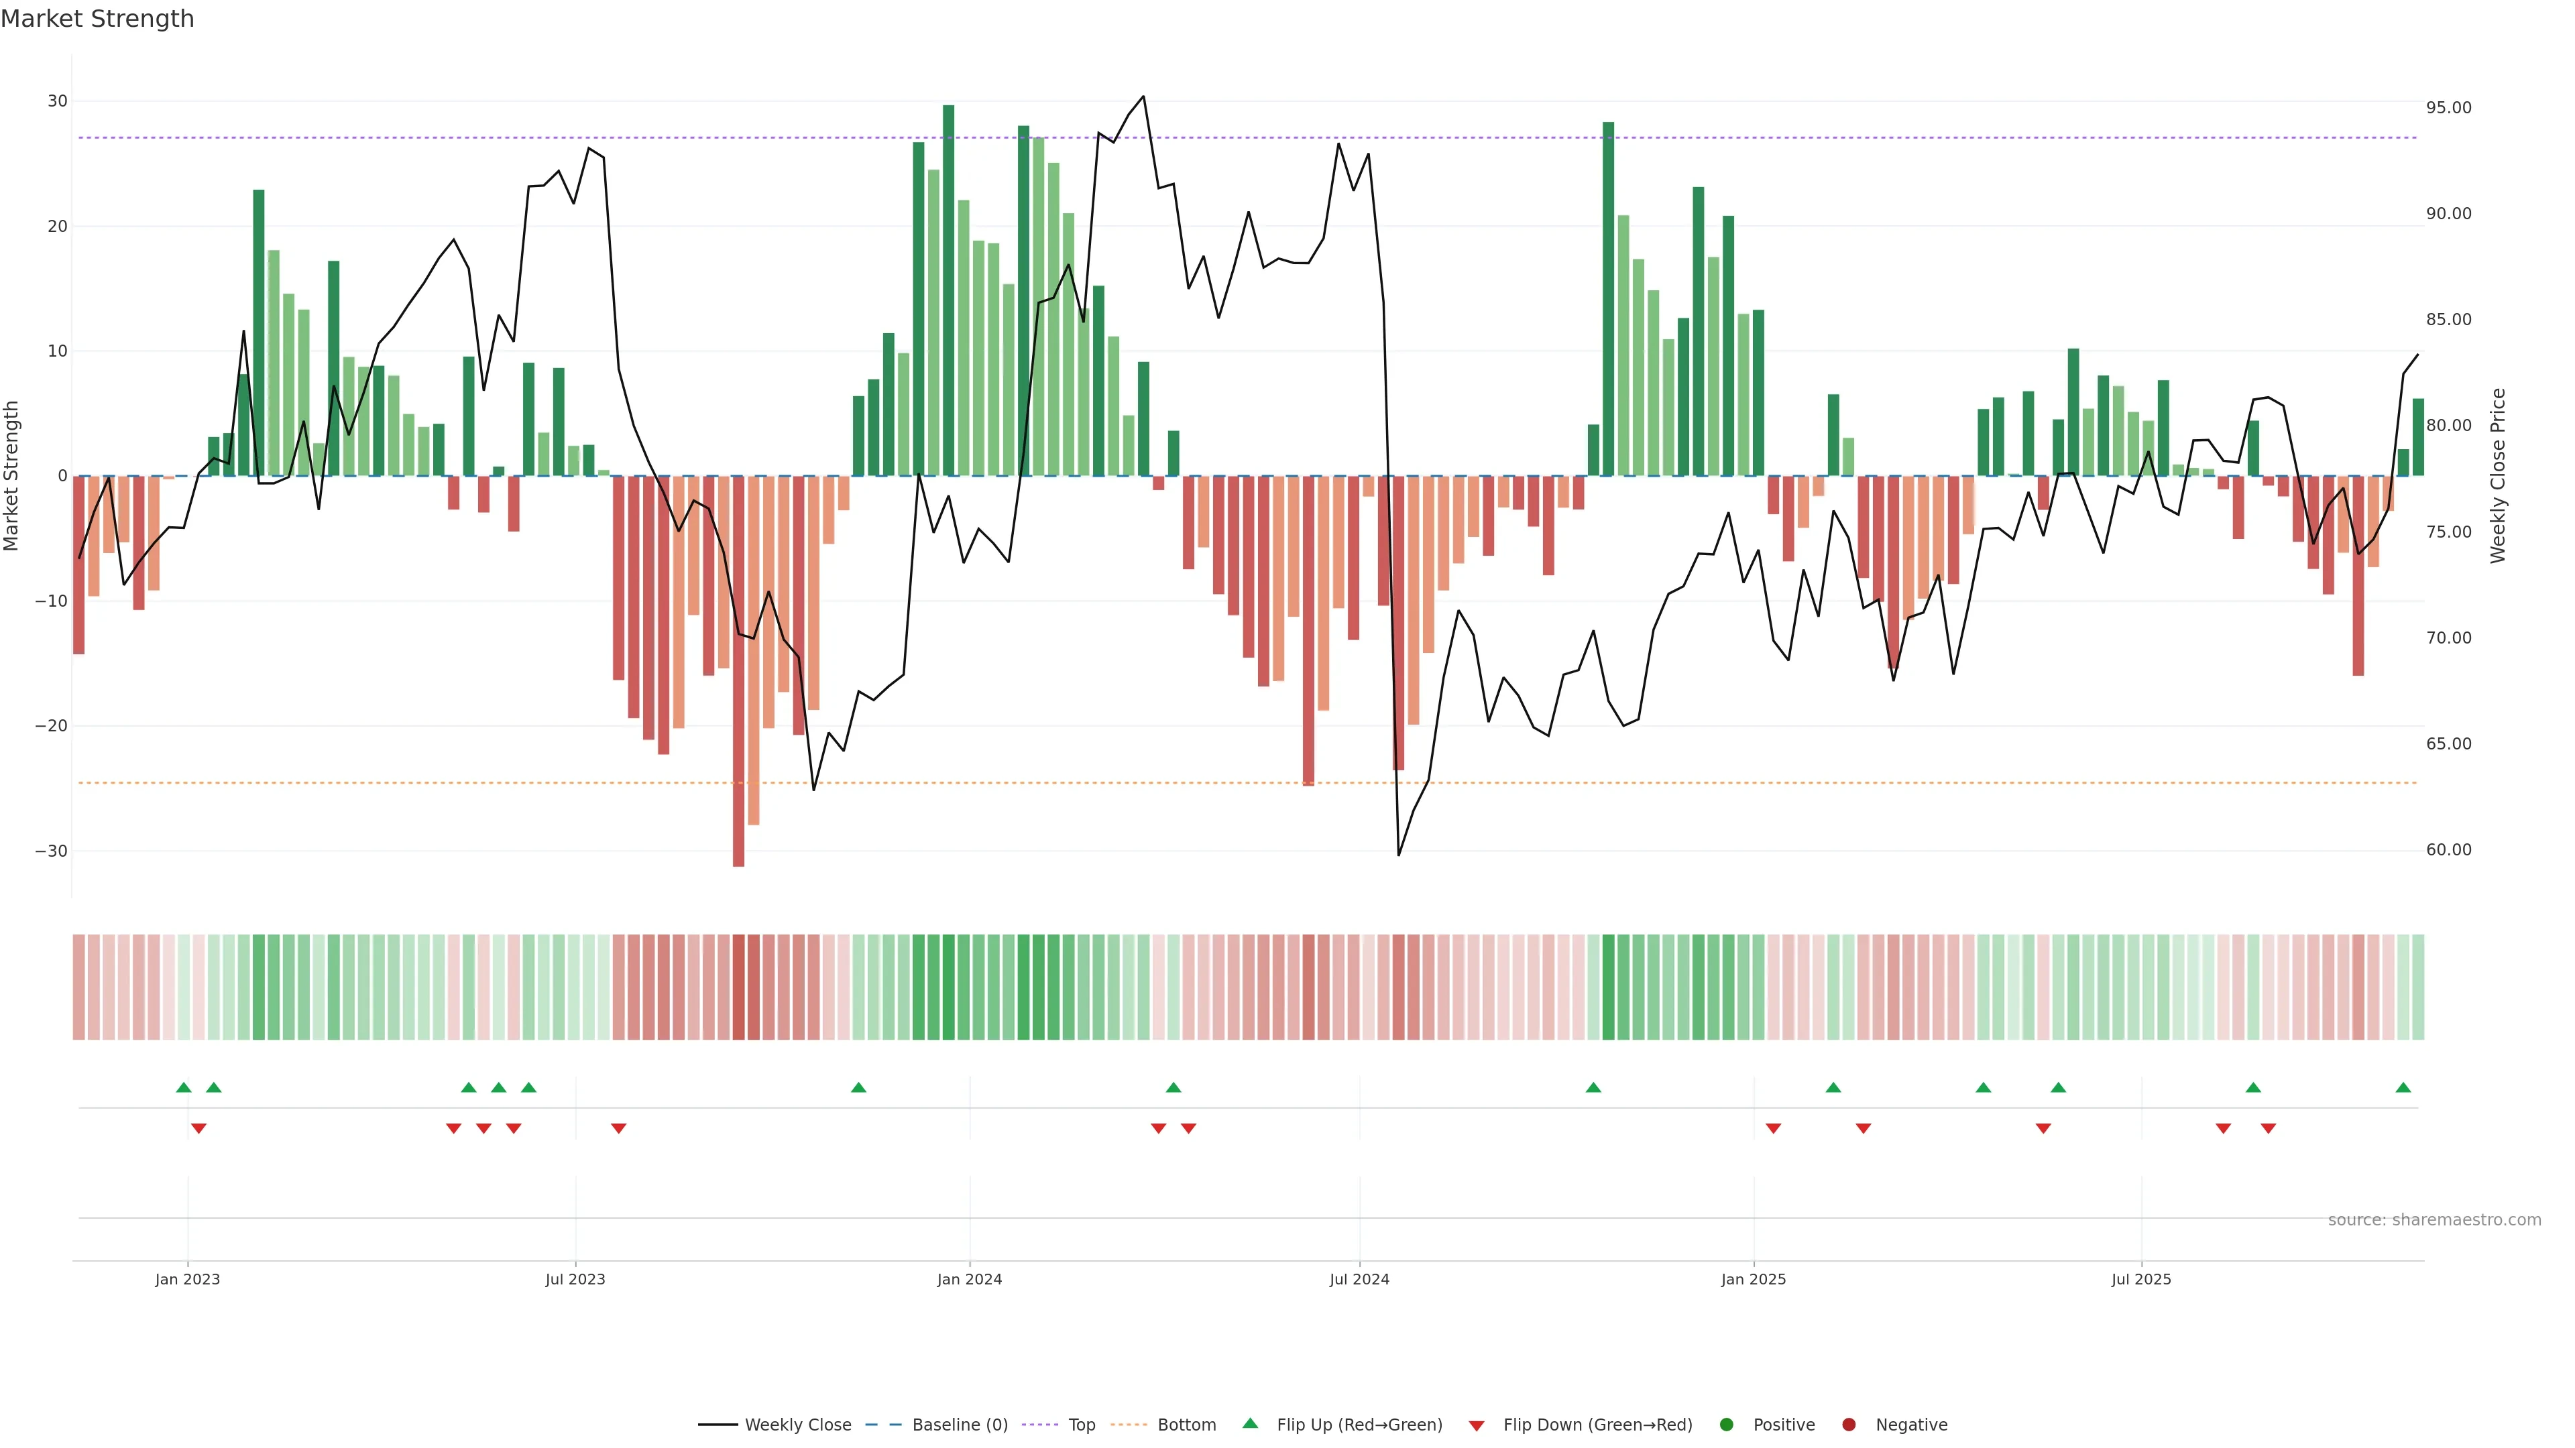Click the source: sharemaestro.com text
Image resolution: width=2575 pixels, height=1448 pixels.
click(2434, 1219)
